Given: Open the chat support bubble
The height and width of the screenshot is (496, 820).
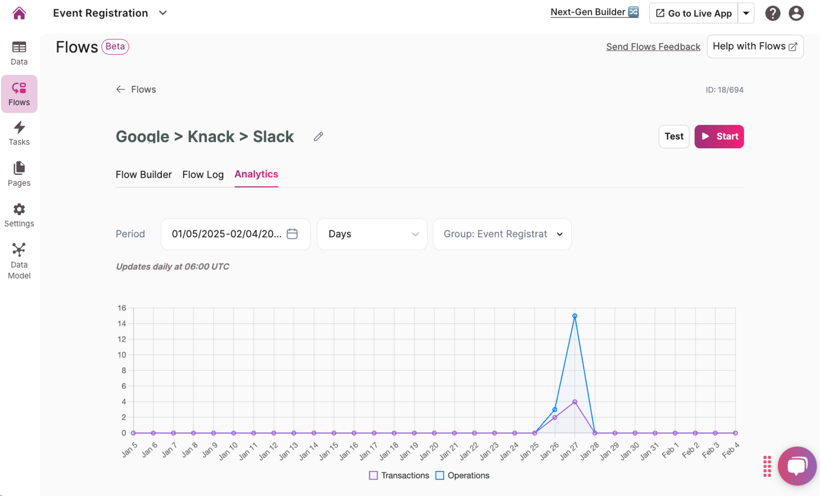Looking at the screenshot, I should (796, 466).
